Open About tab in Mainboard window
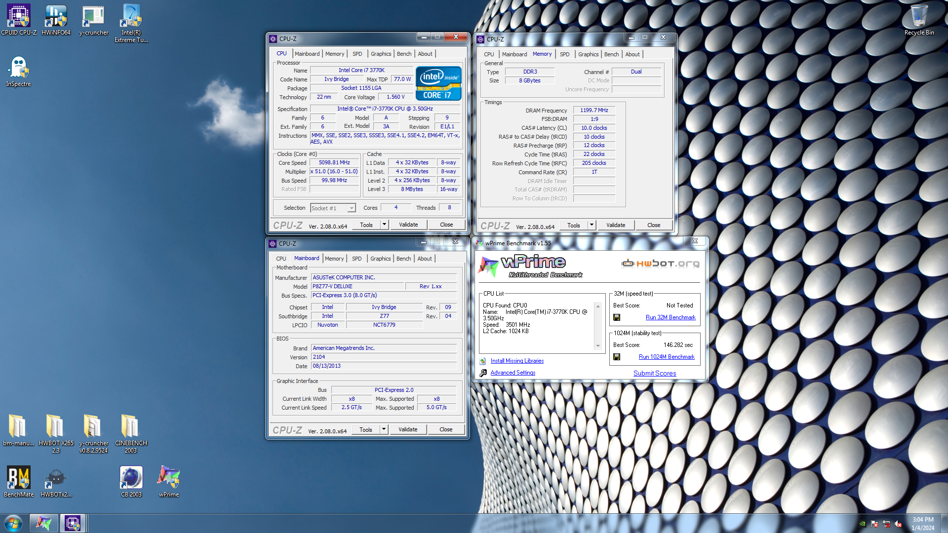The height and width of the screenshot is (533, 948). click(x=425, y=259)
